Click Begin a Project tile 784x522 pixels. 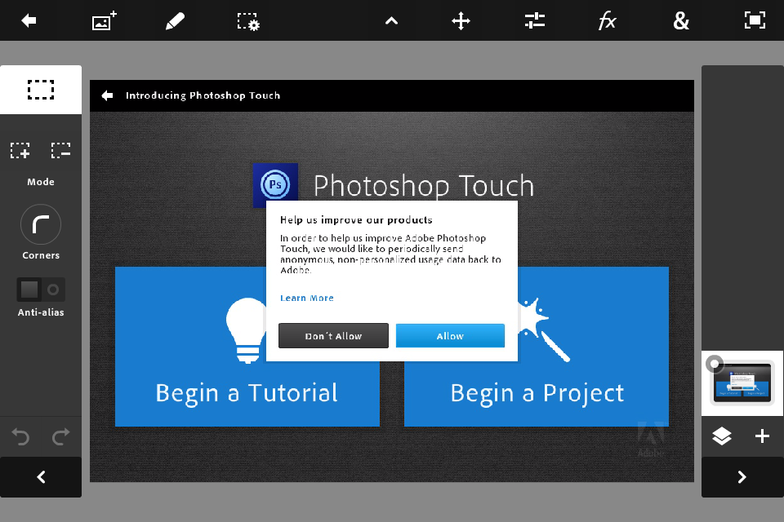point(537,347)
